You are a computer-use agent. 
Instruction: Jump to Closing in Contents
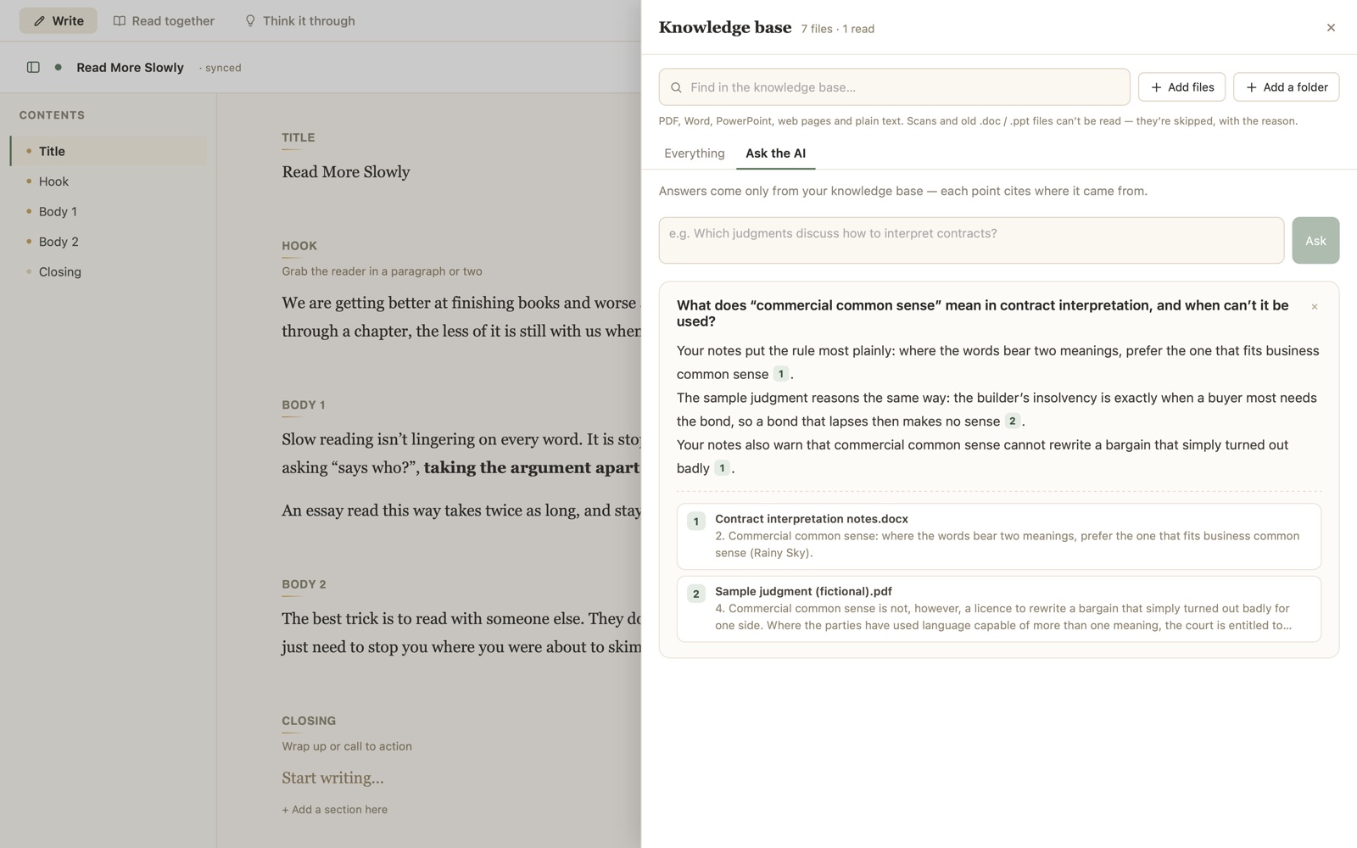[x=108, y=272]
